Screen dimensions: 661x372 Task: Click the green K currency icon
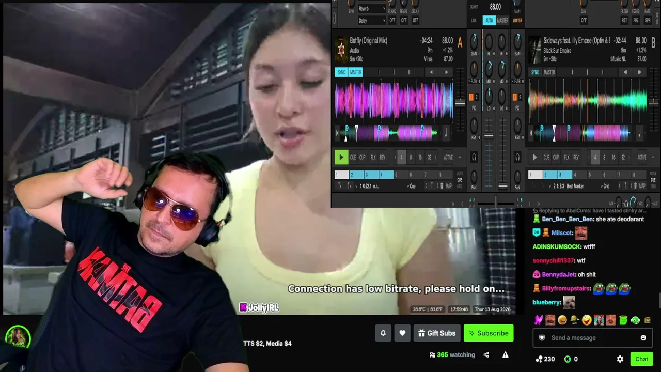[x=568, y=359]
